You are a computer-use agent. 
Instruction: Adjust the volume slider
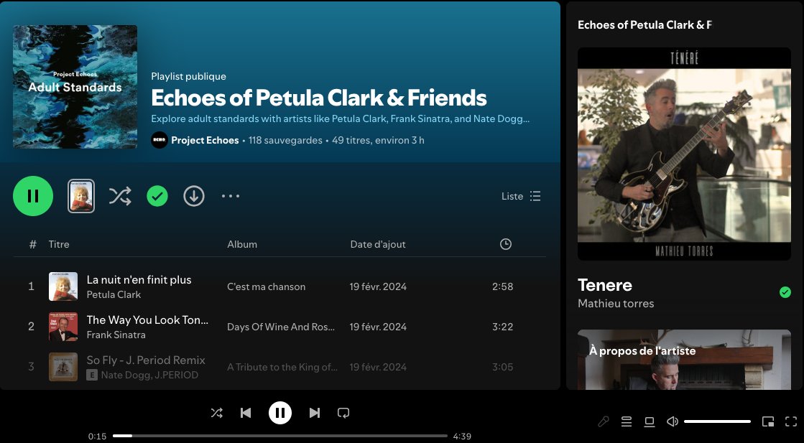(x=717, y=421)
